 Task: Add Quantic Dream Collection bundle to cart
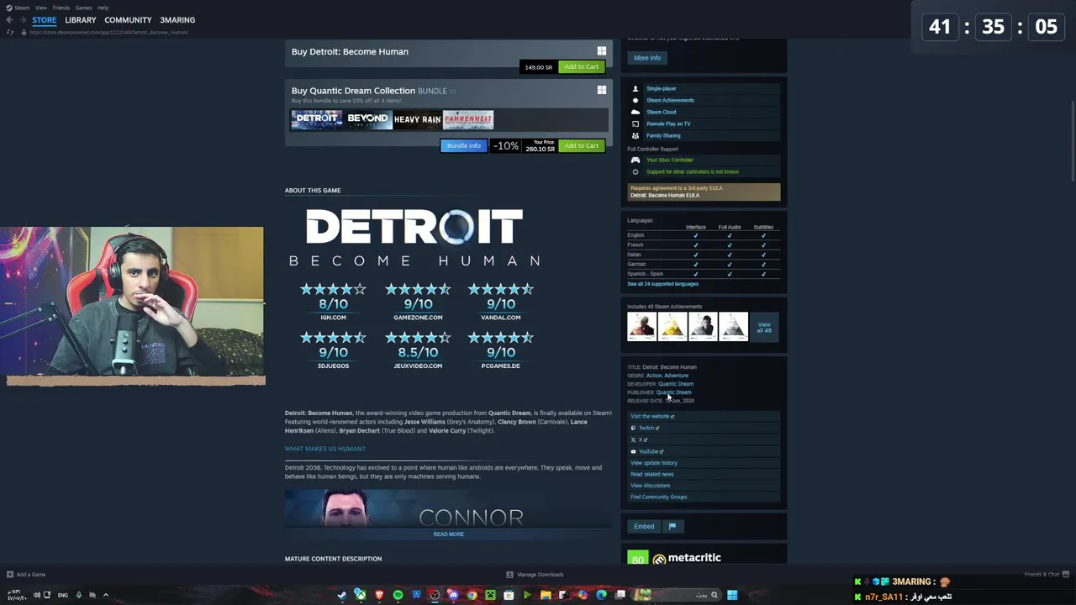pyautogui.click(x=581, y=145)
